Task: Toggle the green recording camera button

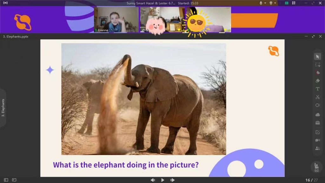Action: pos(287,3)
